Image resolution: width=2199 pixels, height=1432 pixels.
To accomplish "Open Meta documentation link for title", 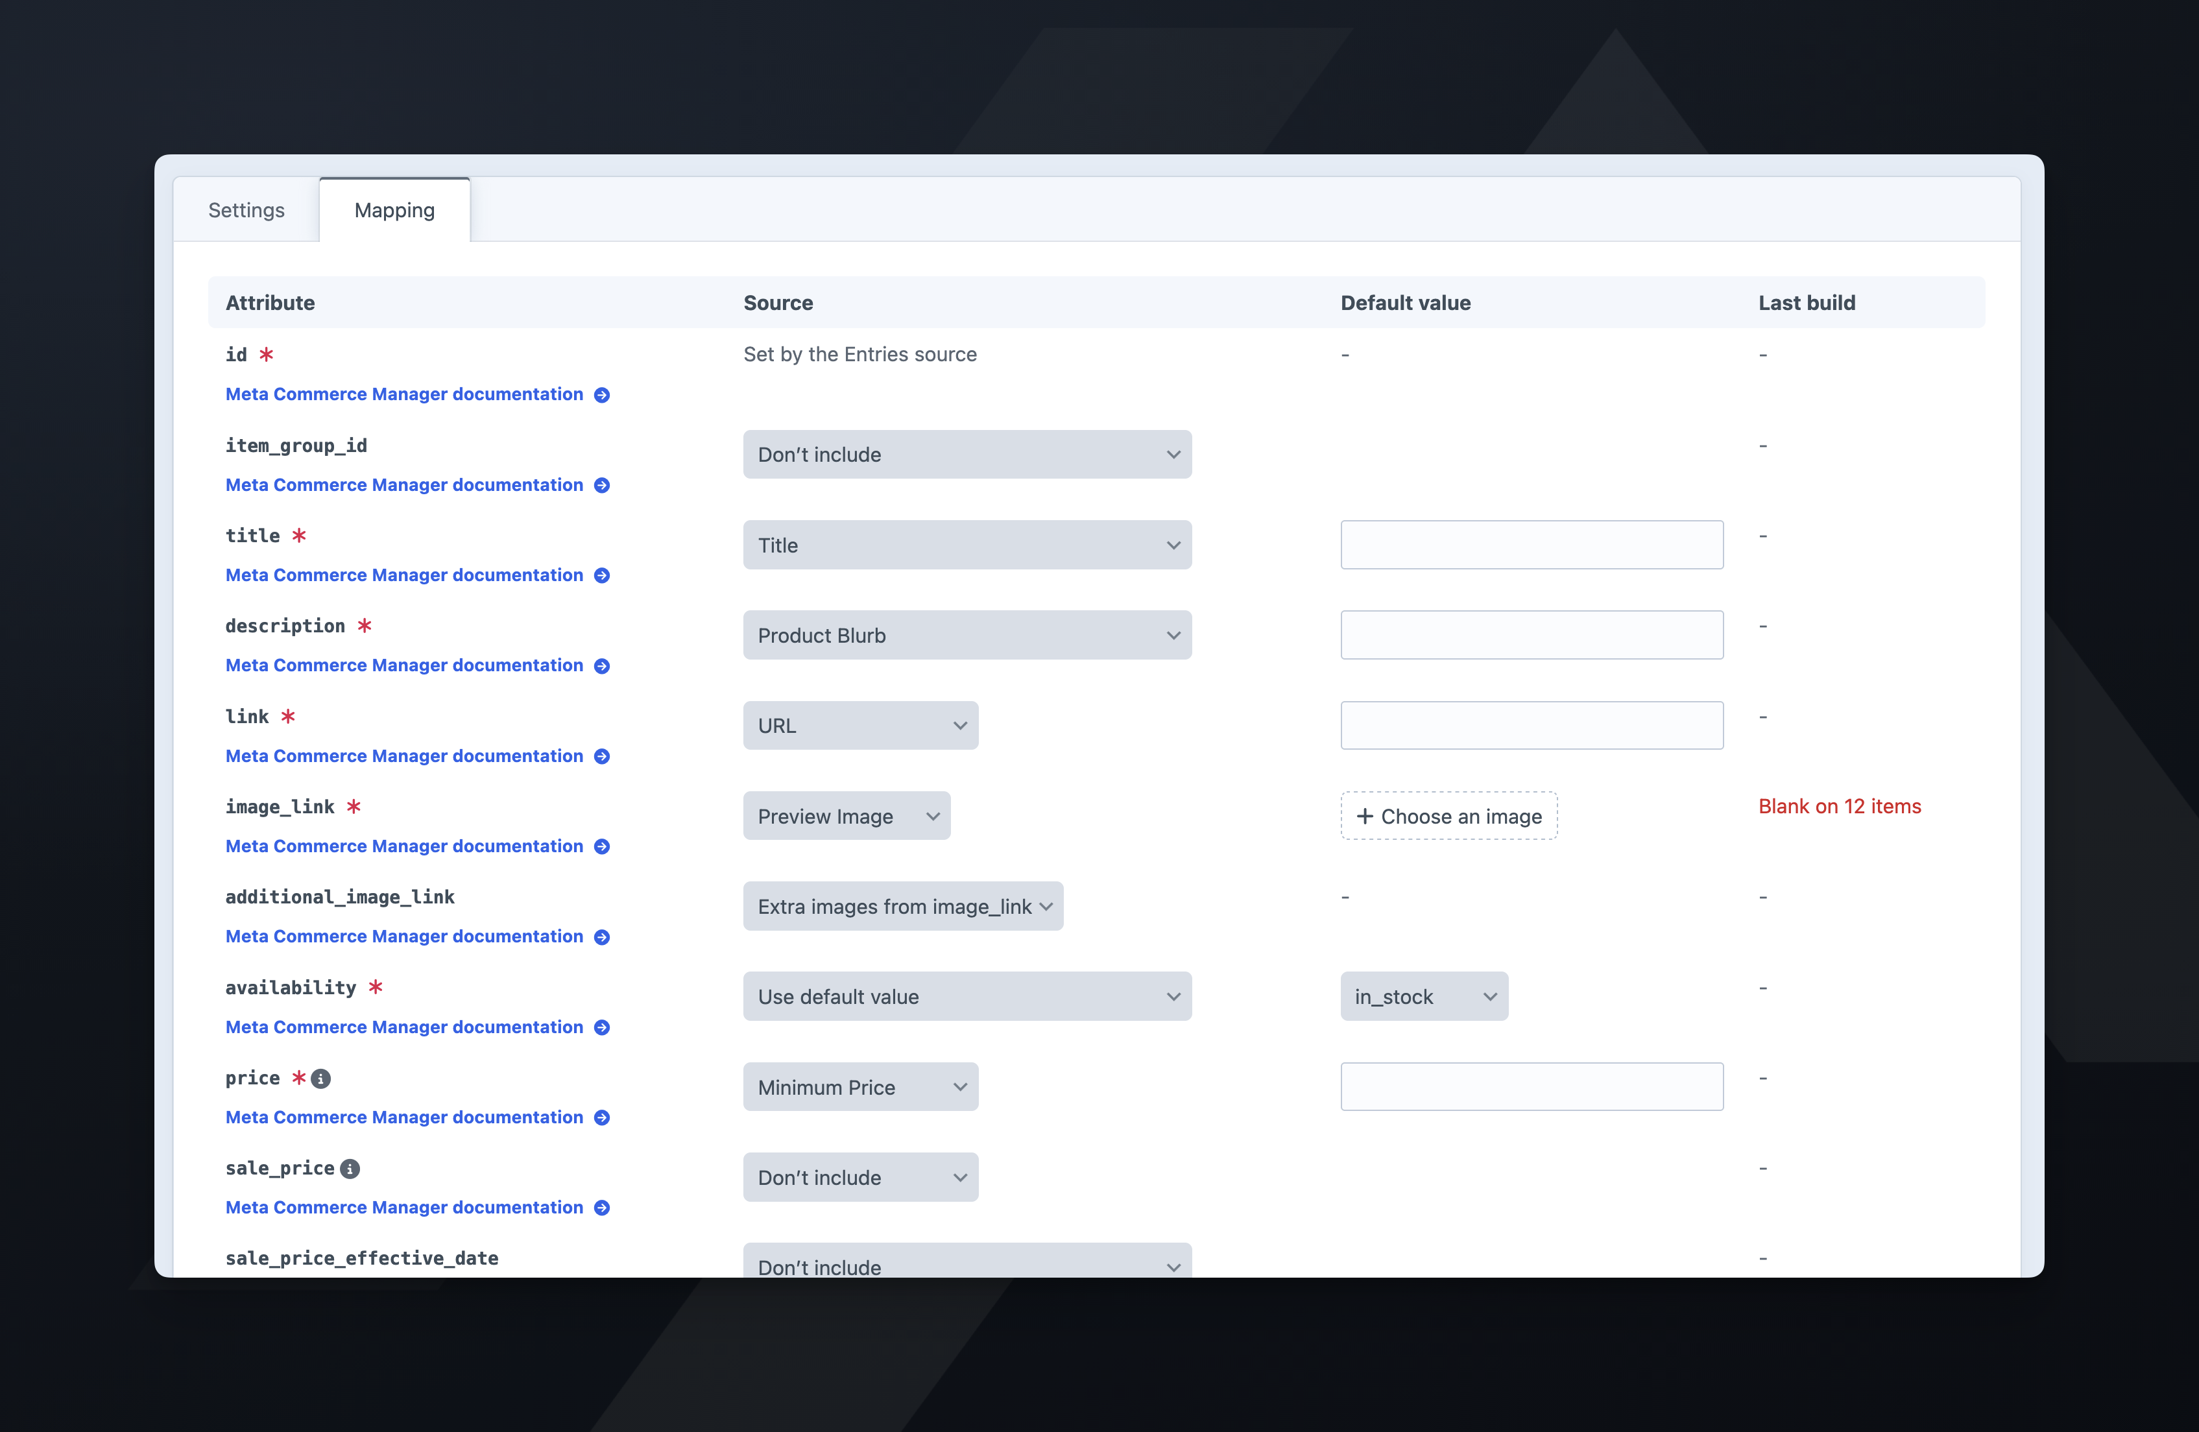I will pyautogui.click(x=405, y=575).
